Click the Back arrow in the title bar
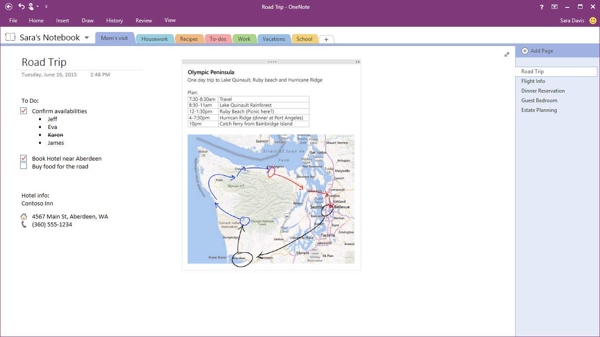 (8, 7)
